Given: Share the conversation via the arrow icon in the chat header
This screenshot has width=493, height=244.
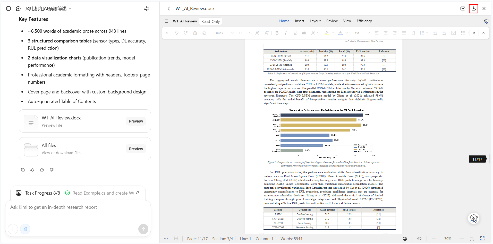Looking at the screenshot, I should click(147, 8).
